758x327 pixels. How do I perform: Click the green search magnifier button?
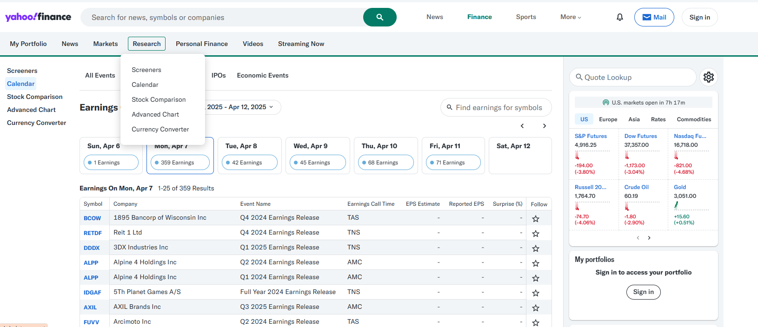[x=380, y=17]
